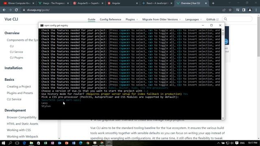Open HTML and Static Assets sidebar link

pos(22,124)
